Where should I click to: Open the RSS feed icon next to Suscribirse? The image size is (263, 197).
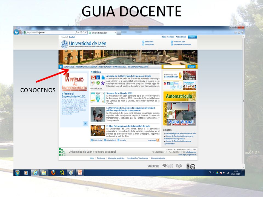coord(158,140)
